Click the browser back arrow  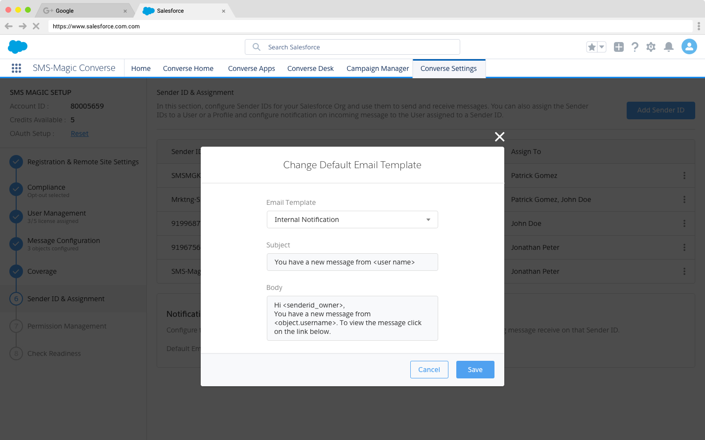pyautogui.click(x=9, y=26)
